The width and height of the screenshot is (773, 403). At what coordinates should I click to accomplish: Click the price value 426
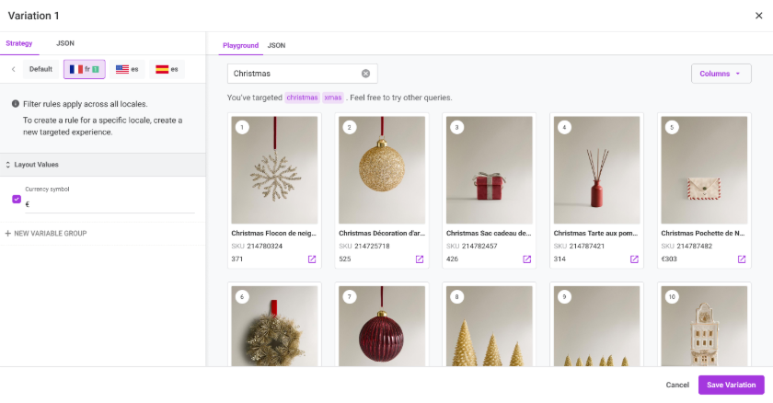coord(452,259)
